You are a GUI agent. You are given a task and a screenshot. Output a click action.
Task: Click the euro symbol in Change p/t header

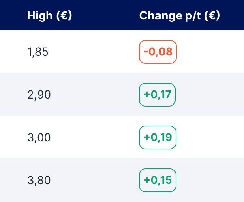pos(212,16)
